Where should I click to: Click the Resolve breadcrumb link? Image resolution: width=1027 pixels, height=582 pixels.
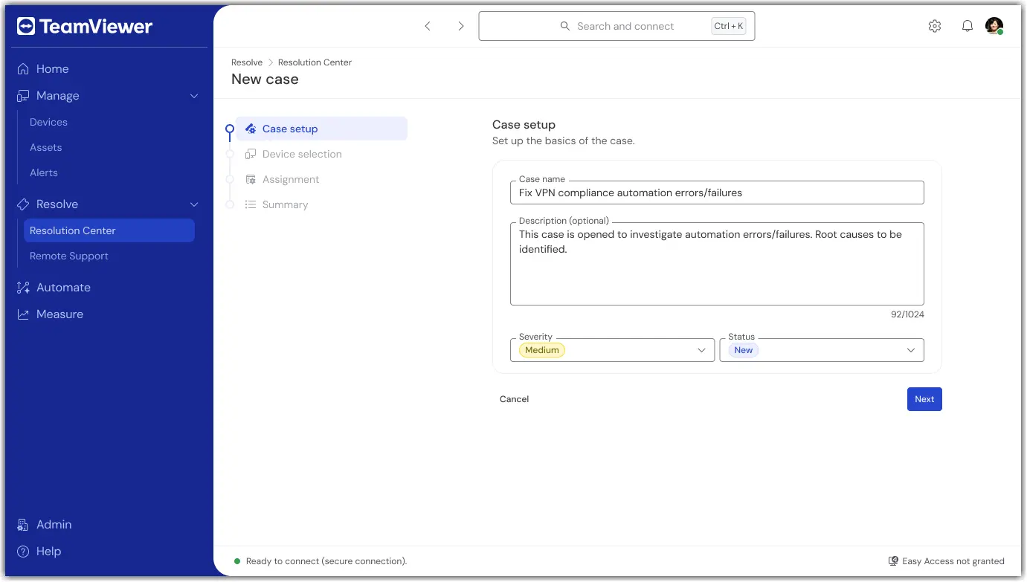[247, 62]
